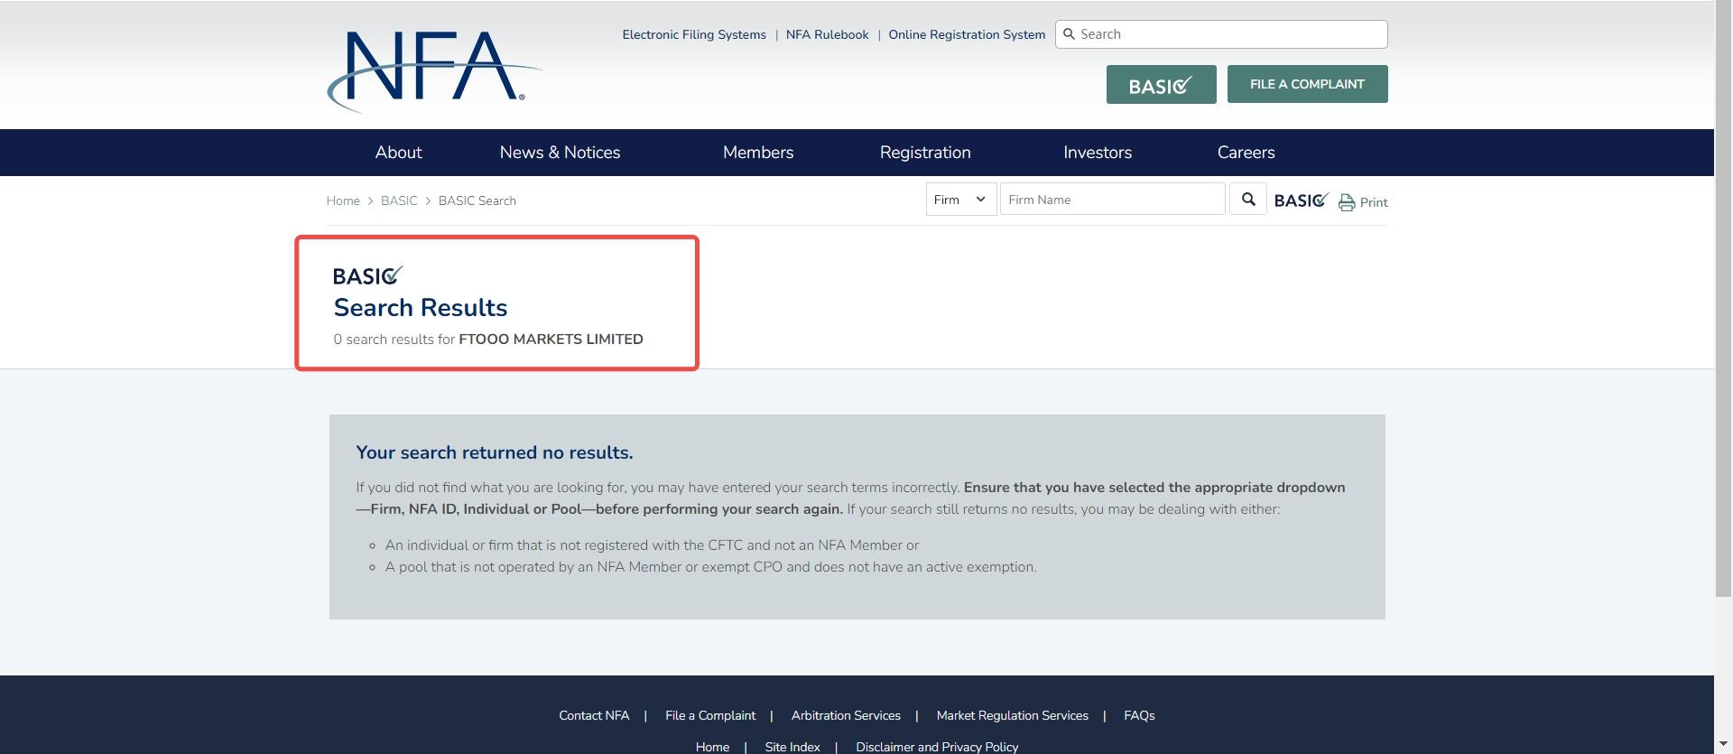Open the About menu
Image resolution: width=1733 pixels, height=754 pixels.
398,153
